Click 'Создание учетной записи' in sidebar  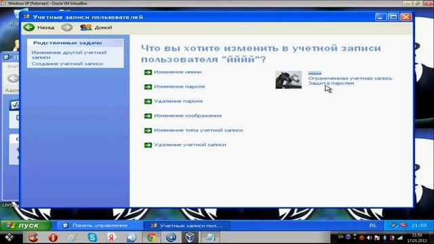(67, 64)
